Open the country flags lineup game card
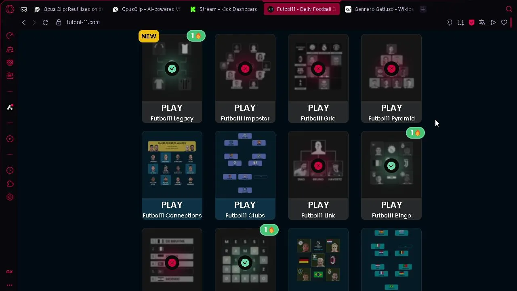Screen dimensions: 517x291 (391, 259)
